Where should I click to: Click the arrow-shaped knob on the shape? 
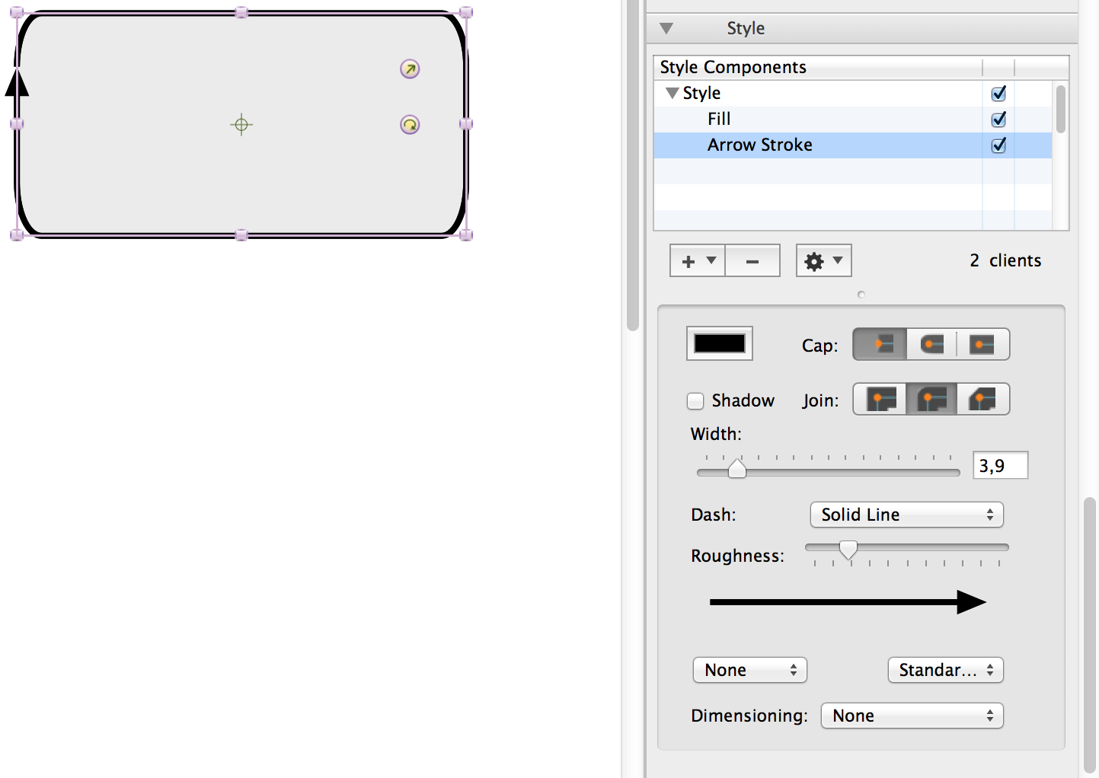point(410,69)
